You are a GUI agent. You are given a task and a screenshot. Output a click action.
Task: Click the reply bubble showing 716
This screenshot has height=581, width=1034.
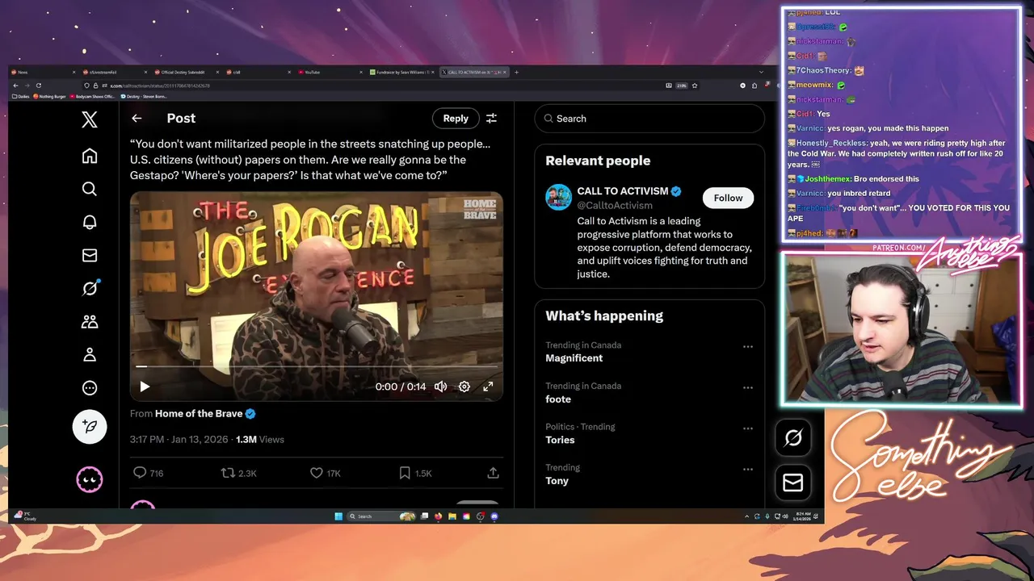coord(148,473)
